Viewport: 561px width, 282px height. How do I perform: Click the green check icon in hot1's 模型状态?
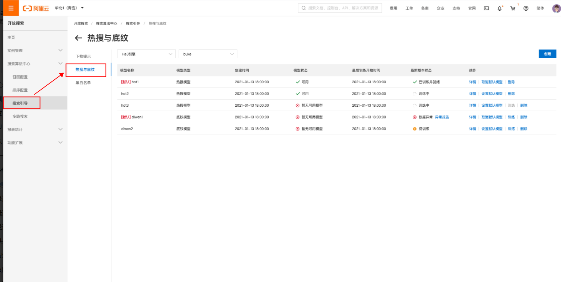(298, 82)
